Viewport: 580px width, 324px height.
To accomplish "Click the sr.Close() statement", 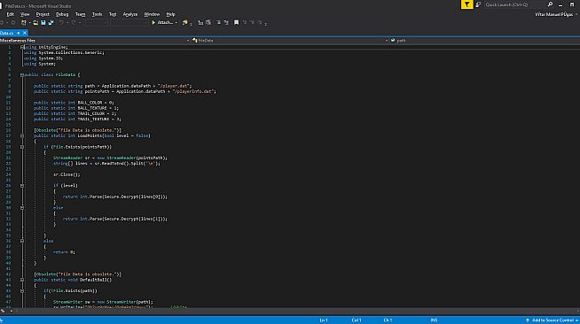I will (x=67, y=174).
